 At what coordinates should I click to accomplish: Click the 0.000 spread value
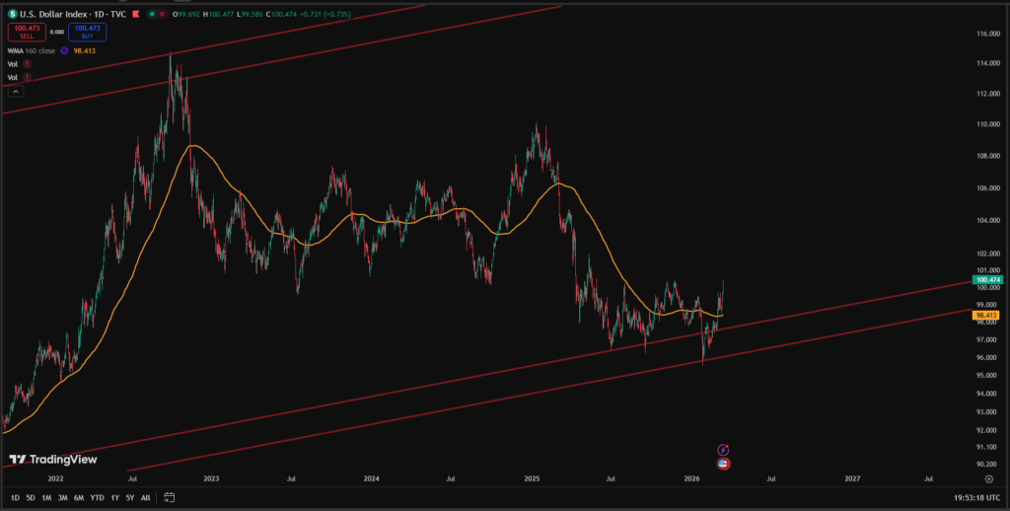pos(57,32)
